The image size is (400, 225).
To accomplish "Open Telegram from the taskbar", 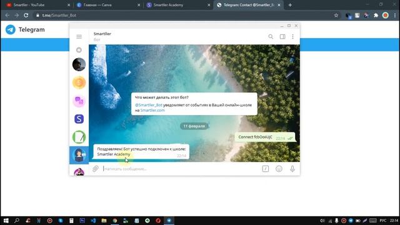I will pos(169,221).
